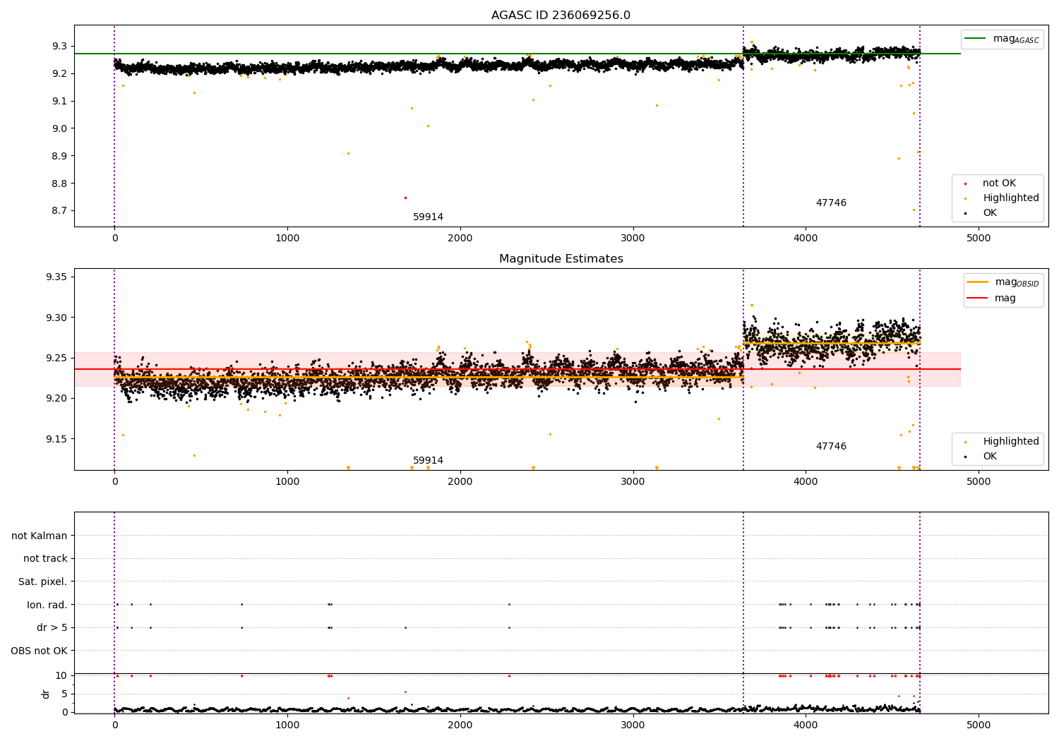Click the title AGASC ID 236069256.0
Image resolution: width=1059 pixels, height=741 pixels.
[x=561, y=16]
